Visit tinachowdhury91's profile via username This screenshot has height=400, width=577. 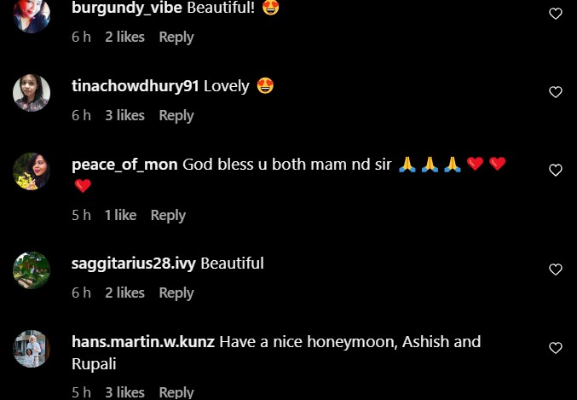[x=135, y=86]
